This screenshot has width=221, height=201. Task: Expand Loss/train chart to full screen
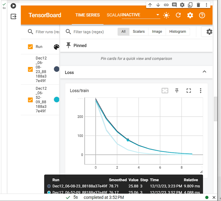point(189,91)
